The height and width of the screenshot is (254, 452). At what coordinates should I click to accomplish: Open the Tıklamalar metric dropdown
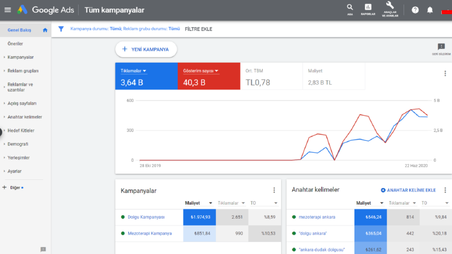(133, 71)
